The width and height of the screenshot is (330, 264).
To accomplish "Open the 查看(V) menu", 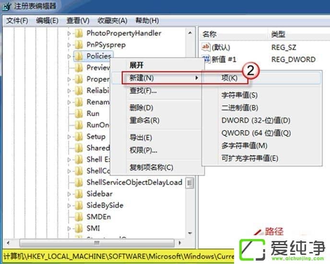I will (78, 21).
